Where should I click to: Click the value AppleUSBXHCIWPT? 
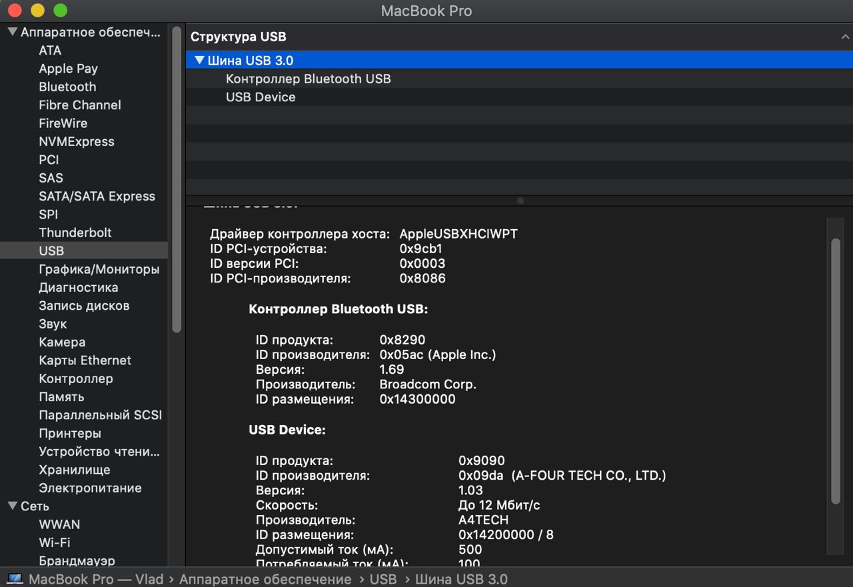[458, 234]
